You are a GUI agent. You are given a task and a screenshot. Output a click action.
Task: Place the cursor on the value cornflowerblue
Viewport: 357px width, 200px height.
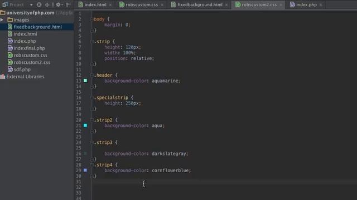coord(170,171)
